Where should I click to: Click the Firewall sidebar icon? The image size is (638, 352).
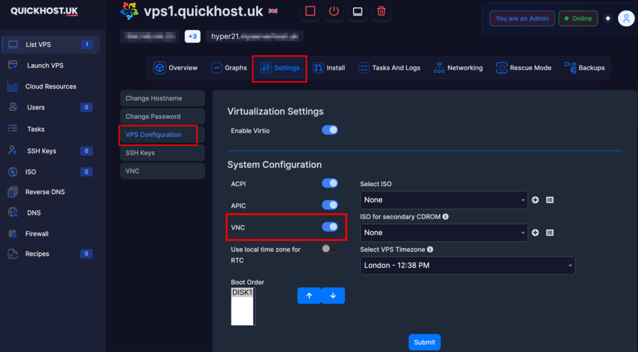[x=12, y=234]
